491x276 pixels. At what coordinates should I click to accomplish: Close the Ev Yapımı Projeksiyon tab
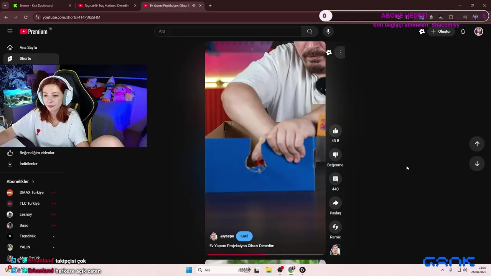click(200, 6)
